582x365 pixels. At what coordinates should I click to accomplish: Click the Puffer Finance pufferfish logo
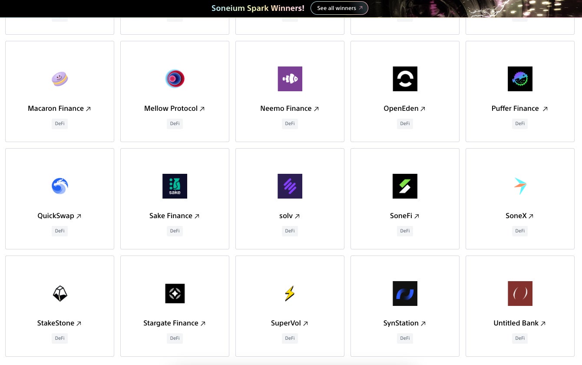point(520,79)
